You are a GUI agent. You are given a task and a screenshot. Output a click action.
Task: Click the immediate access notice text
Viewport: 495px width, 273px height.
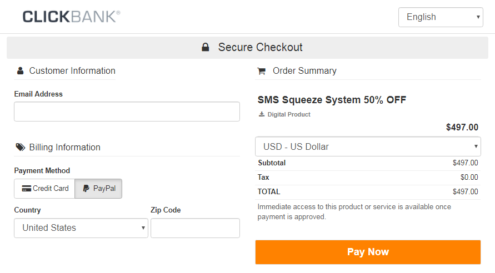click(x=354, y=212)
